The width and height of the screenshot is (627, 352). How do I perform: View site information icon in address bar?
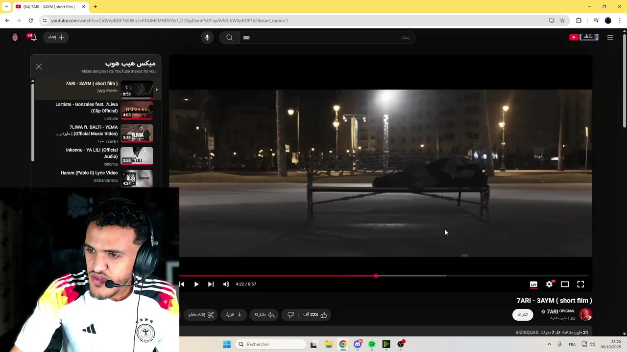point(45,21)
